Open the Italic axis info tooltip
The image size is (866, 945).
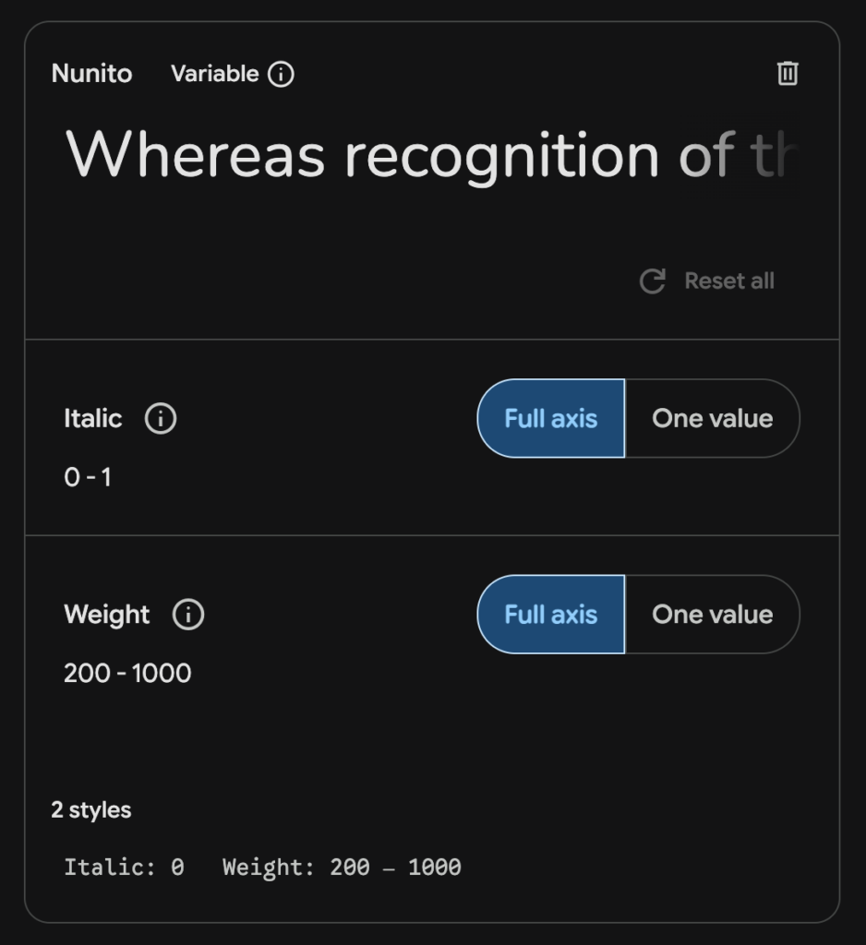coord(162,419)
